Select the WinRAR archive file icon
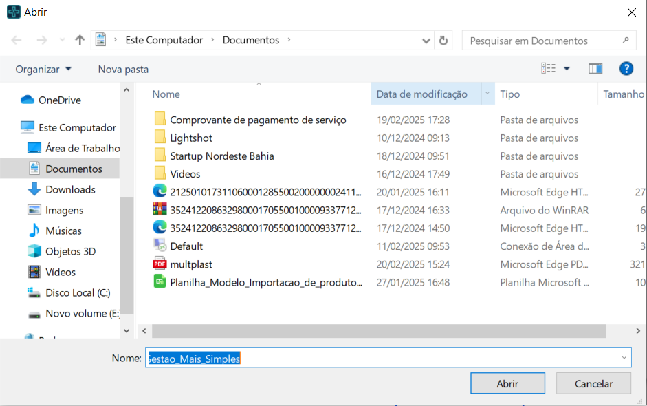647x406 pixels. tap(160, 210)
